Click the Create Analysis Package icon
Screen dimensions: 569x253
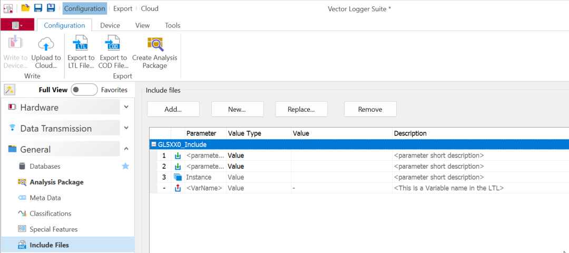pos(155,44)
